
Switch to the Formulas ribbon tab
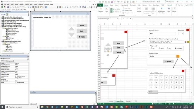133,5
